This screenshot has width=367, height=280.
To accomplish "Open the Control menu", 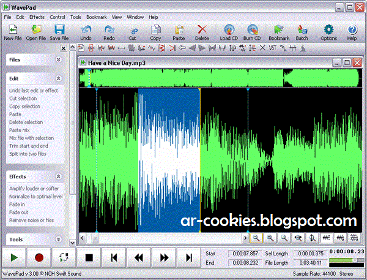I will click(x=57, y=17).
